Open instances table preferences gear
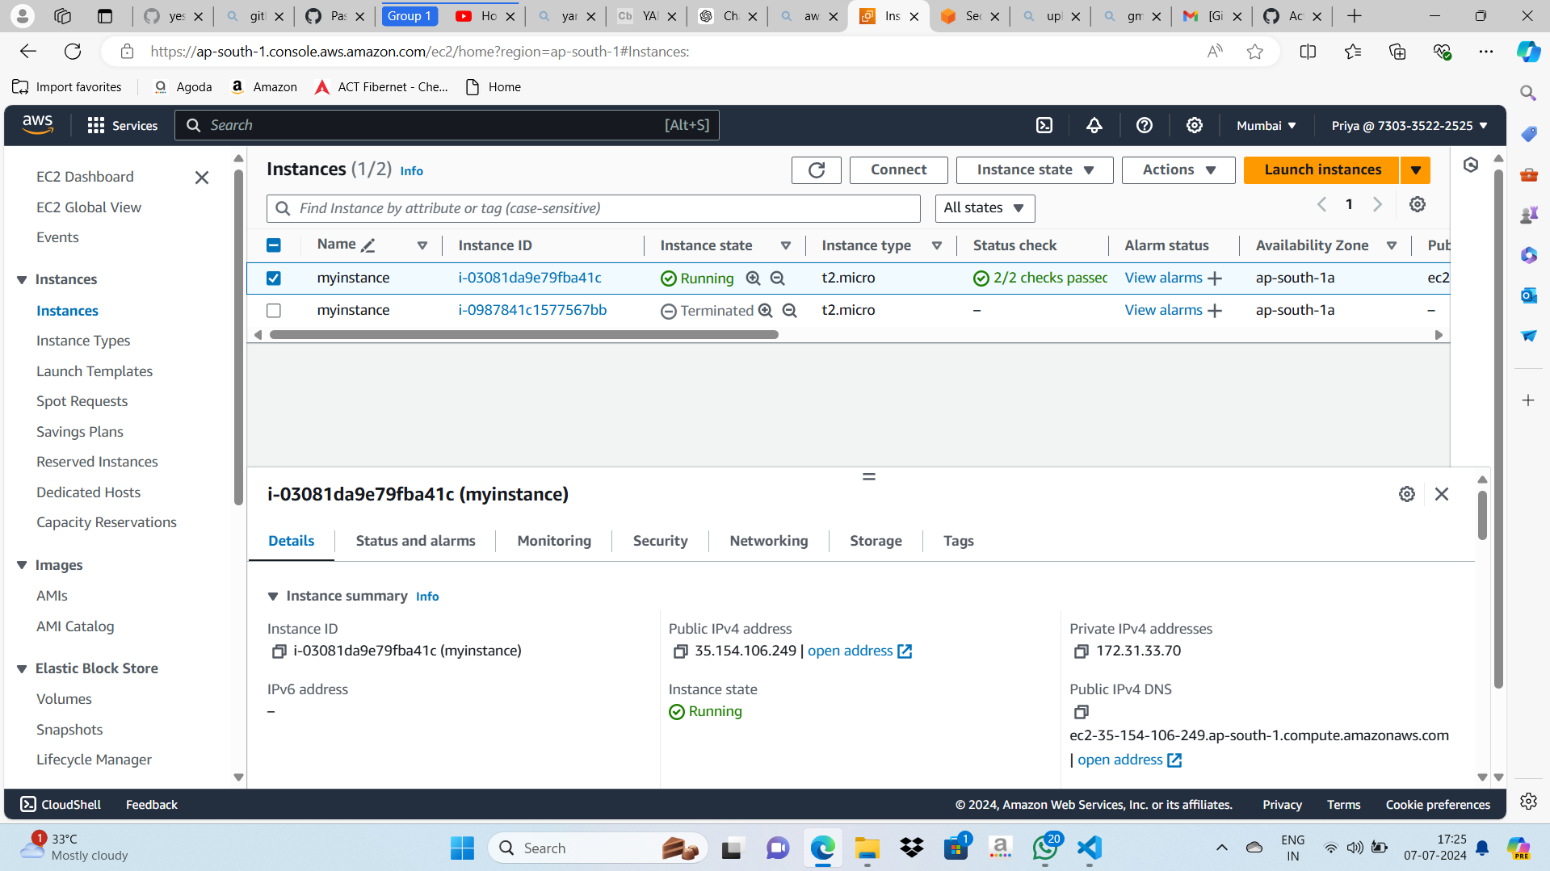This screenshot has width=1550, height=871. pos(1418,204)
